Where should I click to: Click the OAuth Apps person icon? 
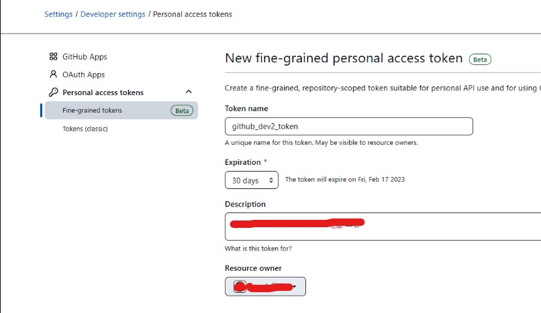[53, 74]
